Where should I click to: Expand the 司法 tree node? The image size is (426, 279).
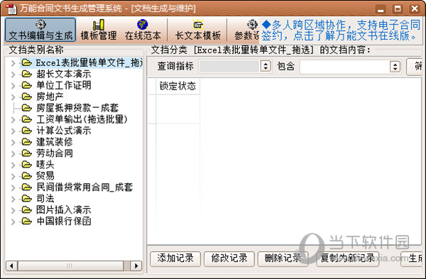[13, 199]
